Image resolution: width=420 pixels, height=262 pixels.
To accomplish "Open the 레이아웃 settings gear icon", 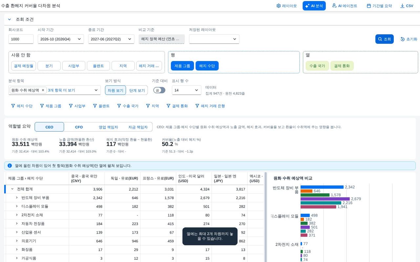I will point(279,6).
